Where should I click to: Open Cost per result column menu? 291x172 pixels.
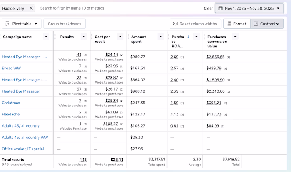pos(120,37)
